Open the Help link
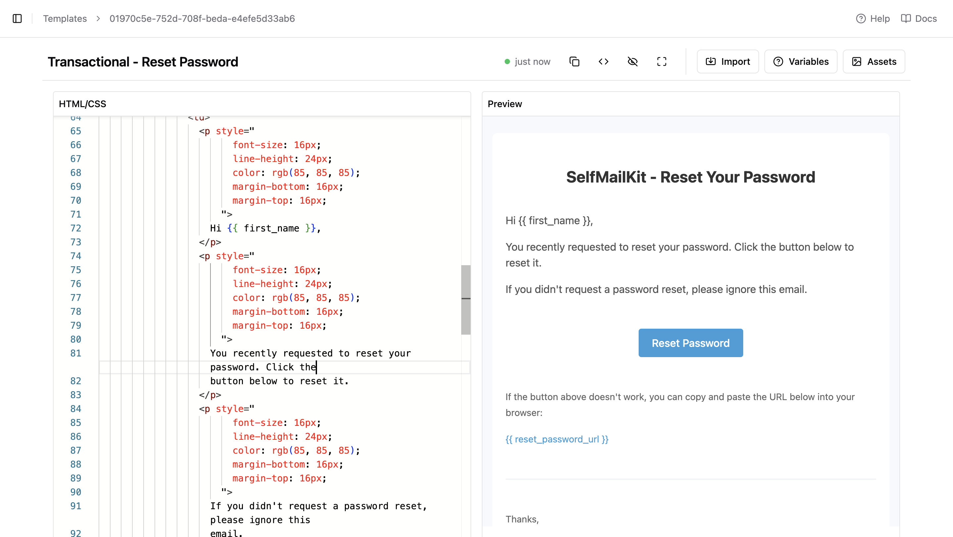The width and height of the screenshot is (953, 537). [x=873, y=19]
